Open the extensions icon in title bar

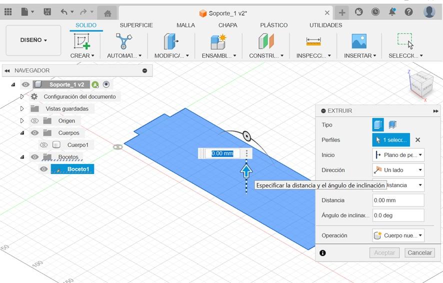(x=359, y=12)
